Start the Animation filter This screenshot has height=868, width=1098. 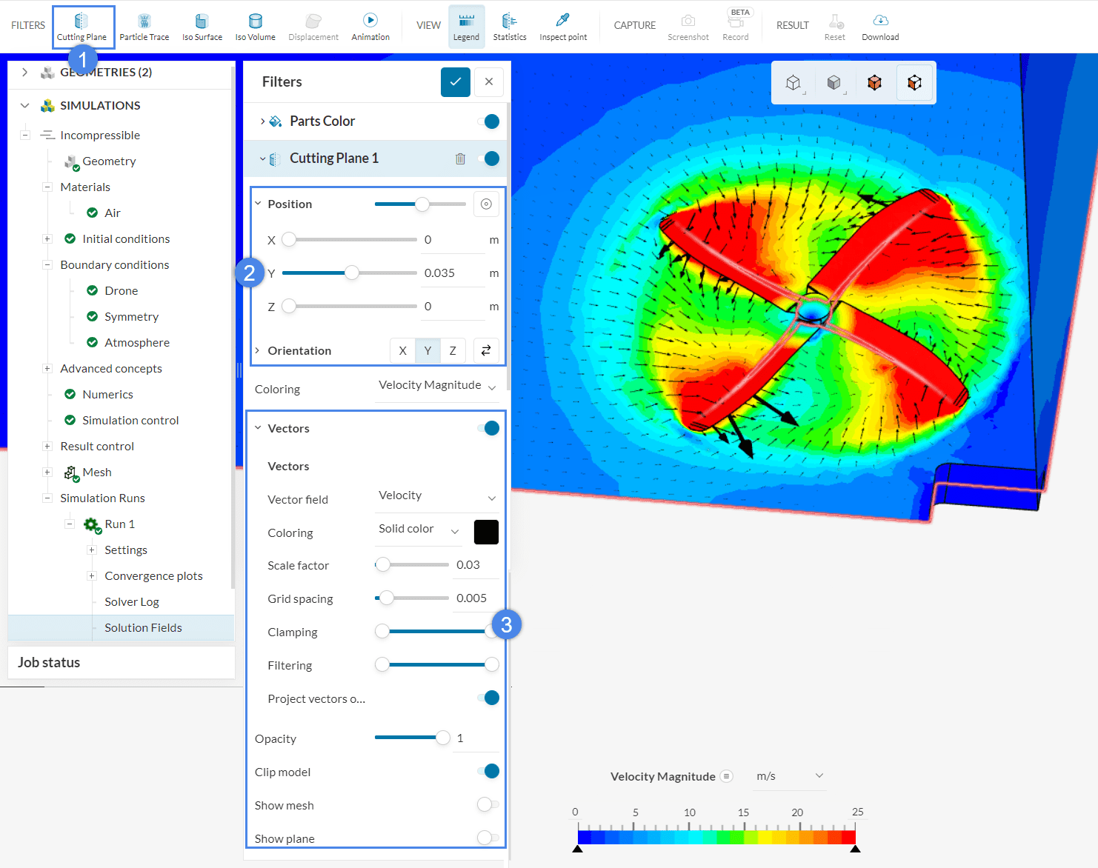tap(370, 27)
